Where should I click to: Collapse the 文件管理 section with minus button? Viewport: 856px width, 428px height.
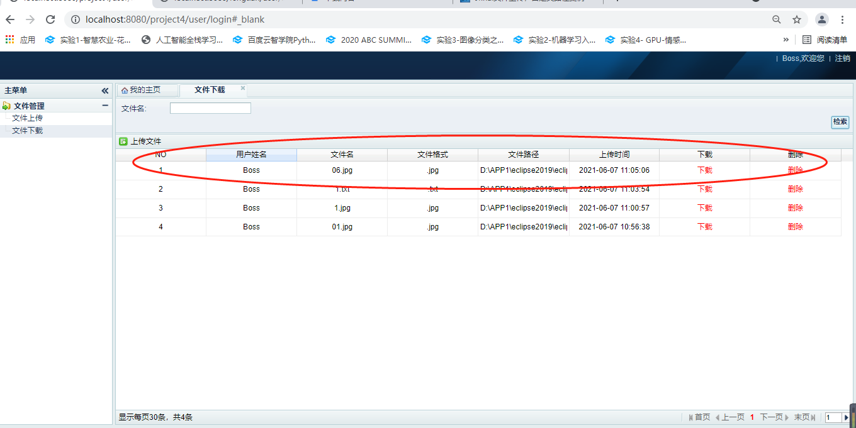coord(105,106)
